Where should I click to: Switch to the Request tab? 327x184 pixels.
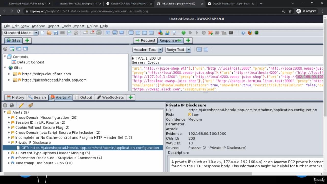(145, 40)
